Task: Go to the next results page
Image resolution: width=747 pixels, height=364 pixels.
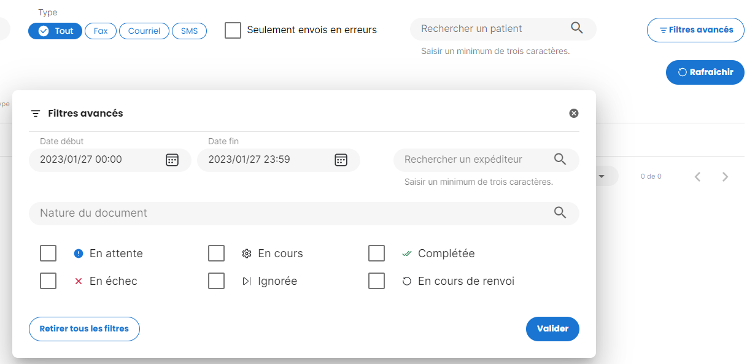Action: point(726,177)
